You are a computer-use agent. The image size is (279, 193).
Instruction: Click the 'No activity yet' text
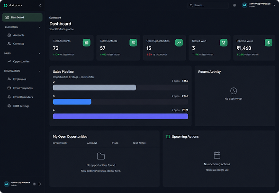pos(234,99)
